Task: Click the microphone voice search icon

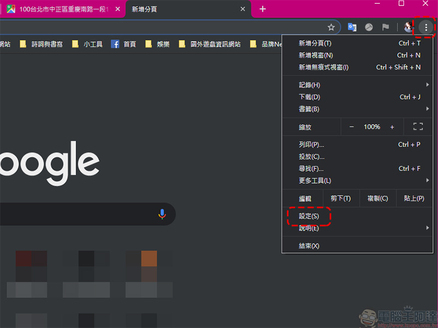Action: (x=162, y=214)
